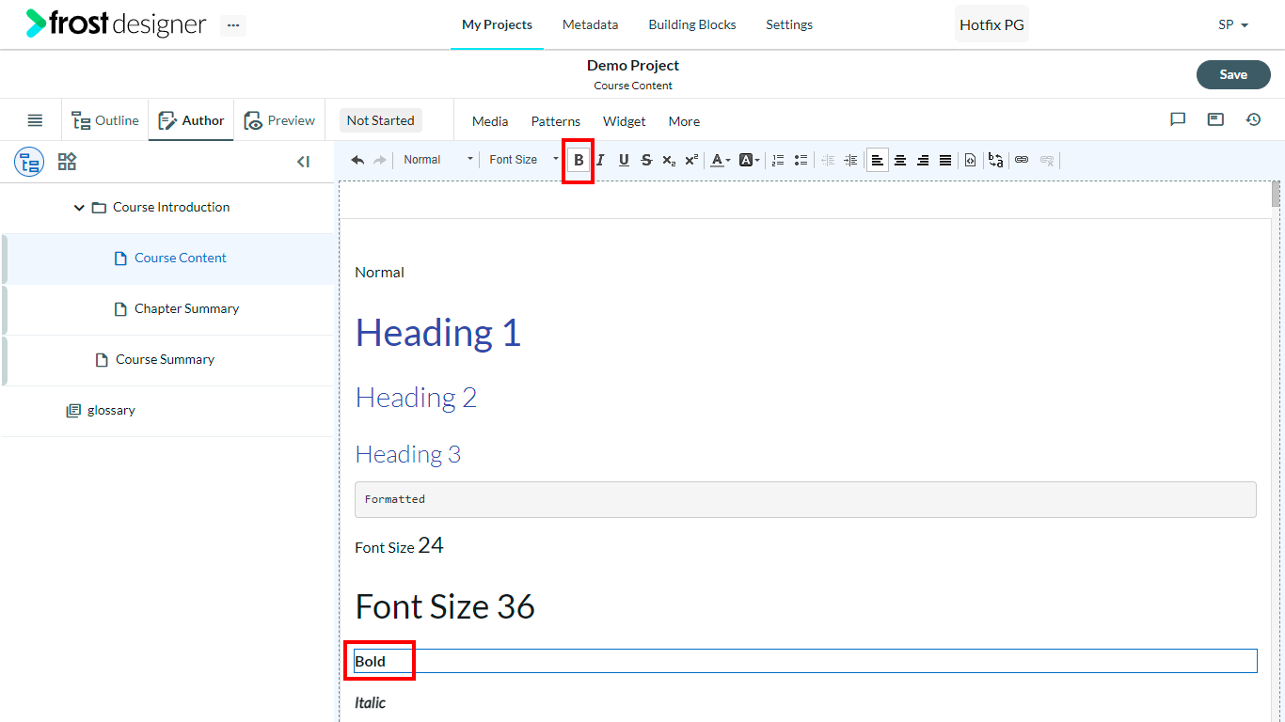Save the project
The height and width of the screenshot is (722, 1285).
pos(1233,75)
